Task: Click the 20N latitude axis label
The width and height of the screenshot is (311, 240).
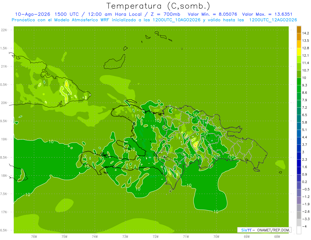Action: tap(4, 103)
